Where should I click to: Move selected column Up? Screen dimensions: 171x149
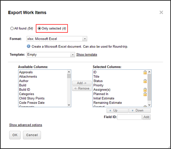[117, 110]
